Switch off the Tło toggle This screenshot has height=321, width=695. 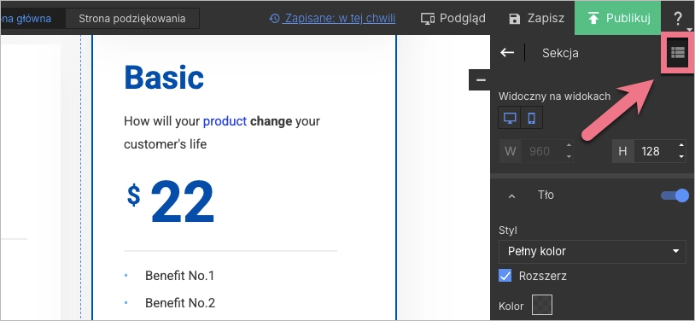[x=675, y=196]
